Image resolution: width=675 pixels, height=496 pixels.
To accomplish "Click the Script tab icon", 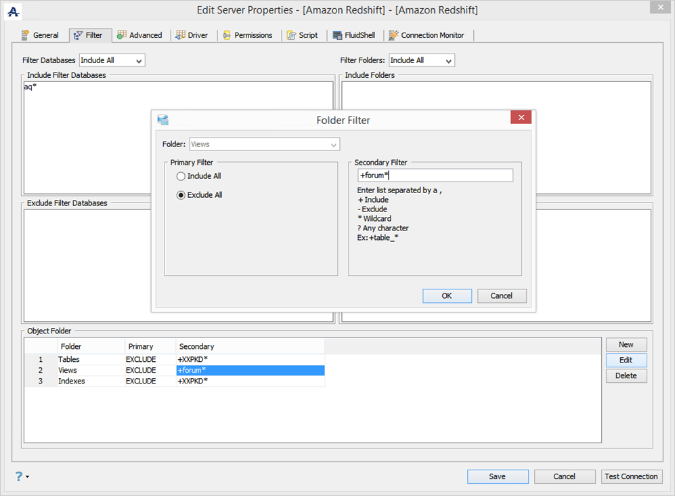I will (x=291, y=35).
